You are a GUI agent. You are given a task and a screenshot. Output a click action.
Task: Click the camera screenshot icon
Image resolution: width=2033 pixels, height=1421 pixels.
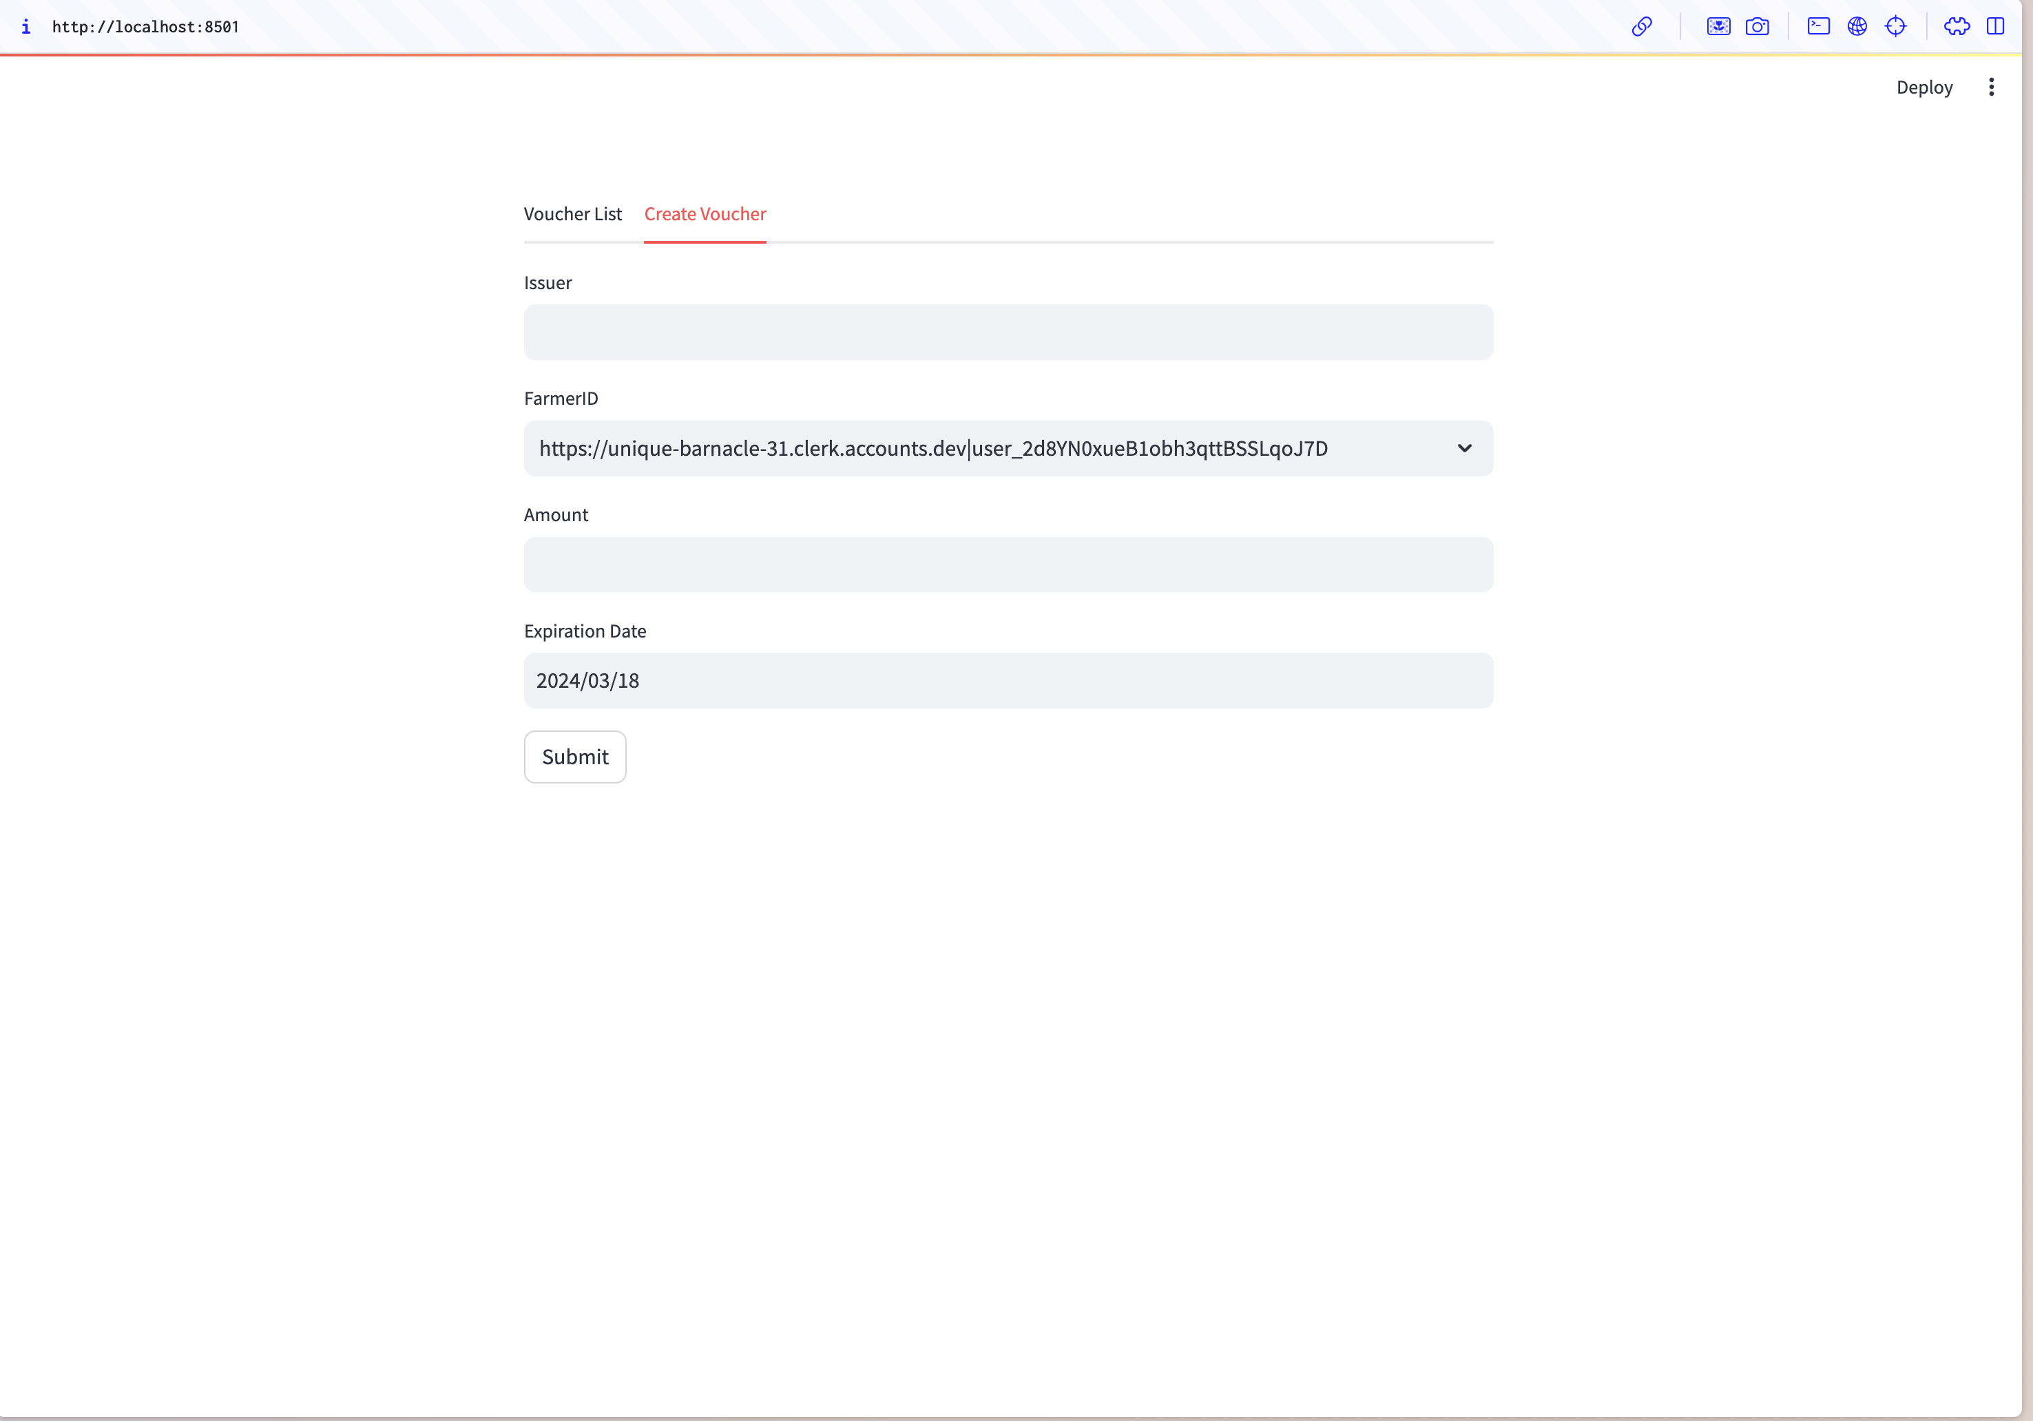click(1757, 27)
